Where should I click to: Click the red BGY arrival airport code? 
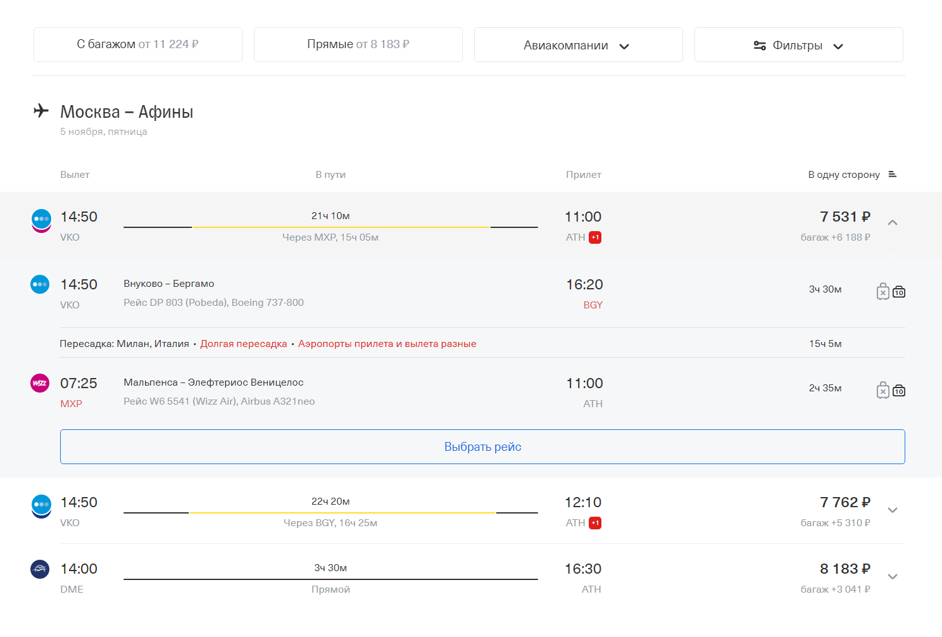click(593, 305)
